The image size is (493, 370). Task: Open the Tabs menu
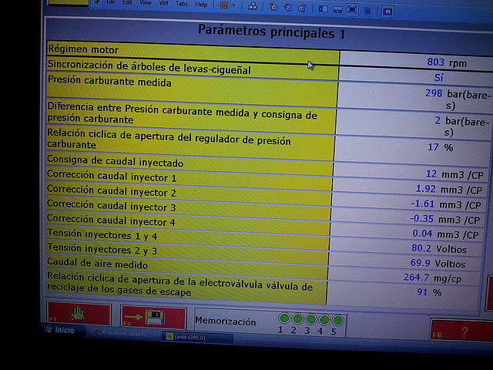(x=182, y=3)
